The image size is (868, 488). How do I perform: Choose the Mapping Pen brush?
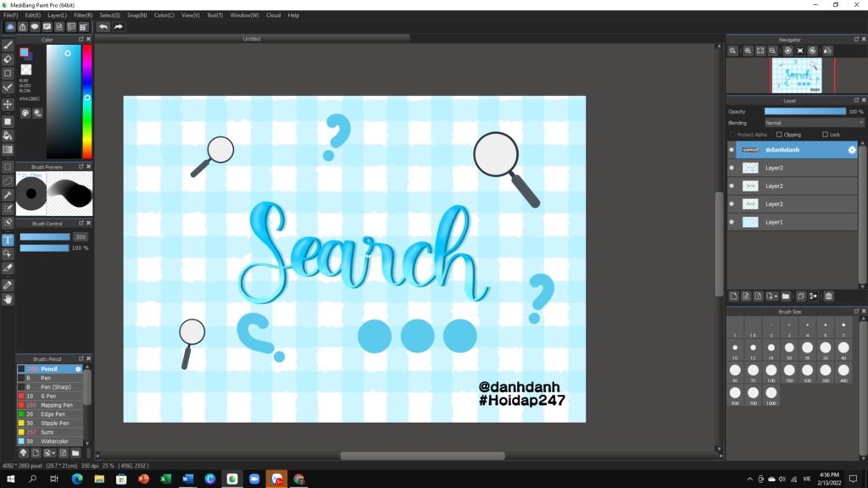[x=50, y=406]
